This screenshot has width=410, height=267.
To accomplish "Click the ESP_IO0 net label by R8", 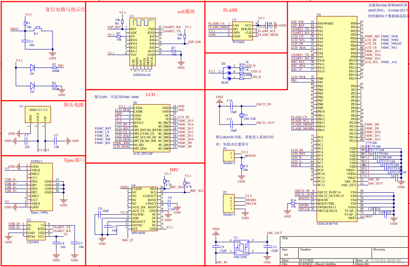I will coord(194,42).
